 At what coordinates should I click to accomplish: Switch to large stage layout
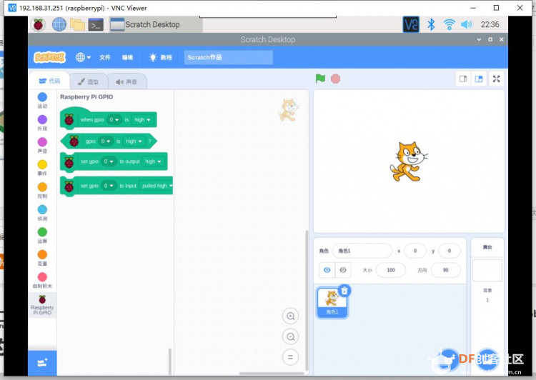479,79
